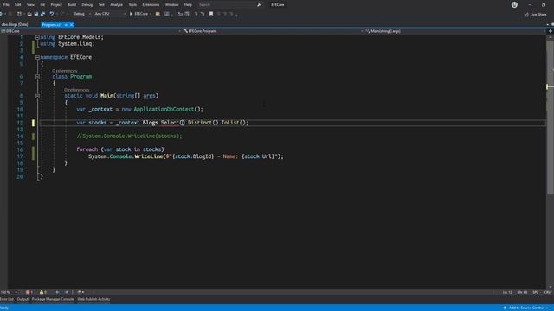The width and height of the screenshot is (554, 311).
Task: Click the folder icon right of the EFECore run button
Action: [x=158, y=14]
